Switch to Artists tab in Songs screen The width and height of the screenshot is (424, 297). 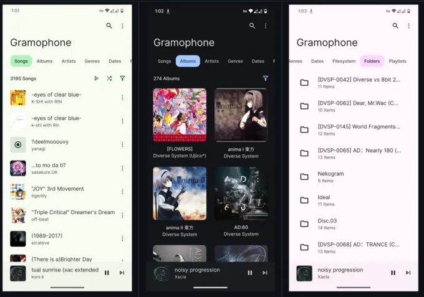[x=69, y=61]
